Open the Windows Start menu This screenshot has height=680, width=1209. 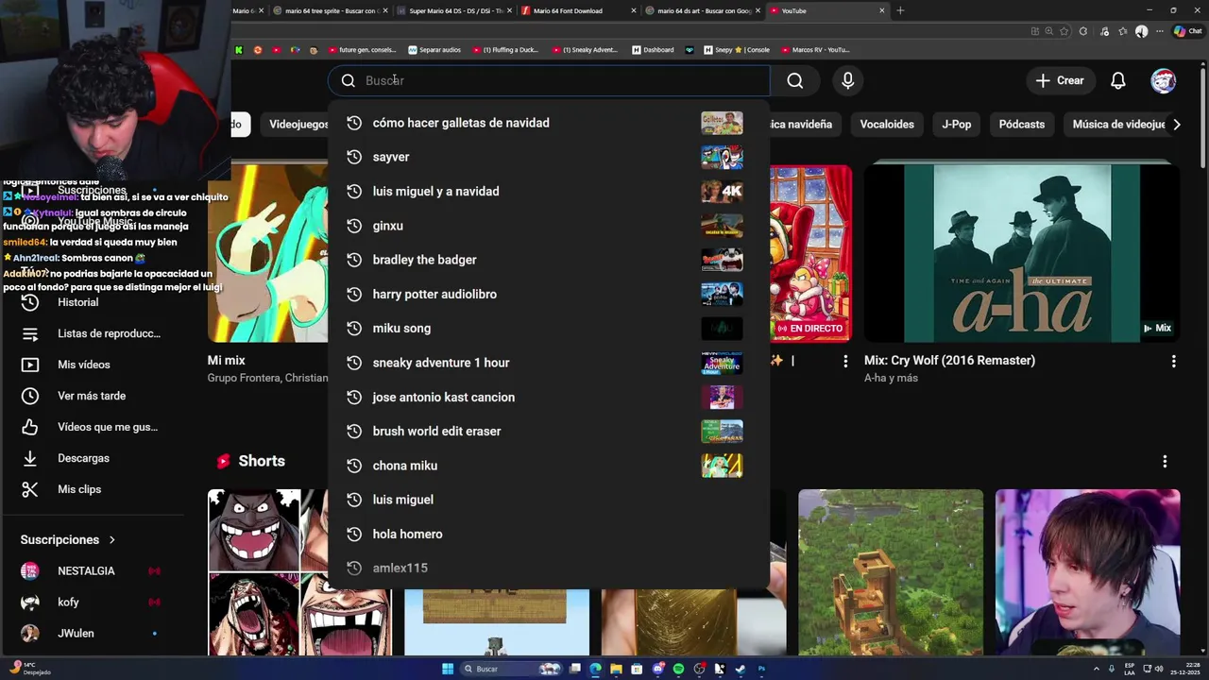(x=448, y=669)
